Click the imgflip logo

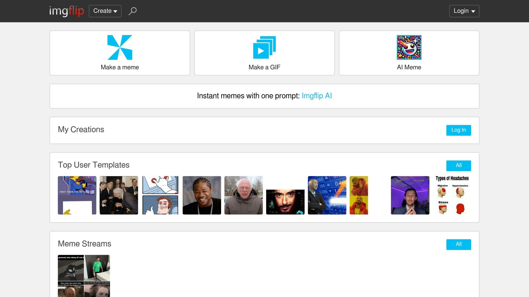pos(67,11)
